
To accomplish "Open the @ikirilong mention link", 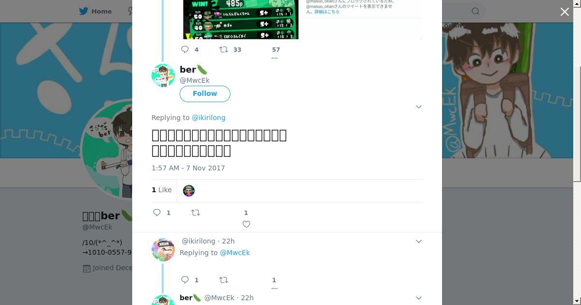I will point(209,118).
